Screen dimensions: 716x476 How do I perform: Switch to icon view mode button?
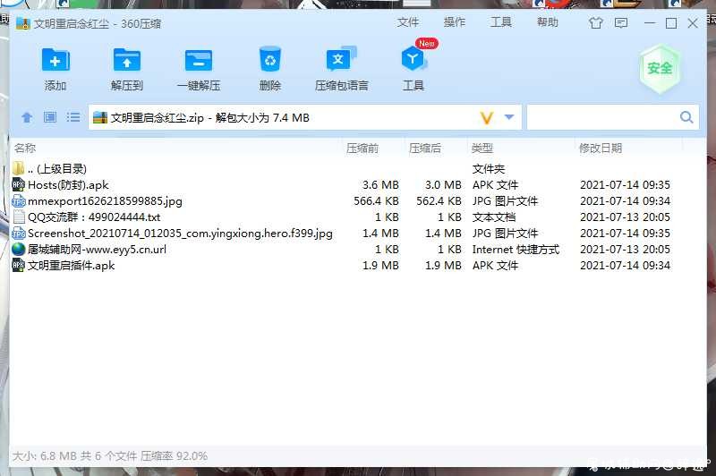click(50, 117)
